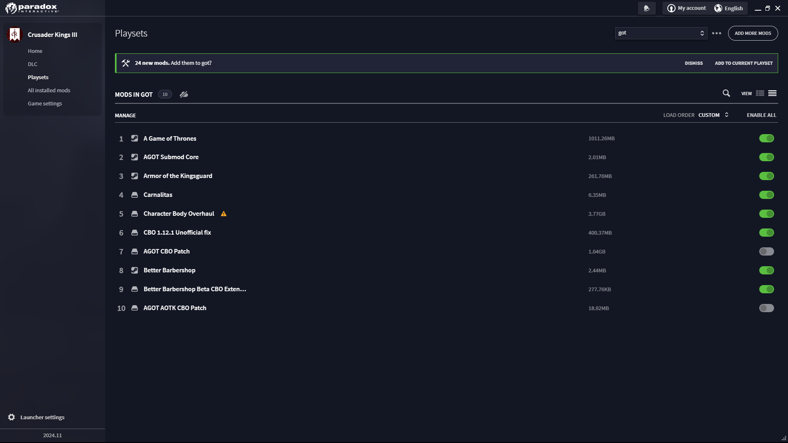Toggle Better Barbershop Beta CBO Extension off
The width and height of the screenshot is (788, 443).
coord(766,289)
